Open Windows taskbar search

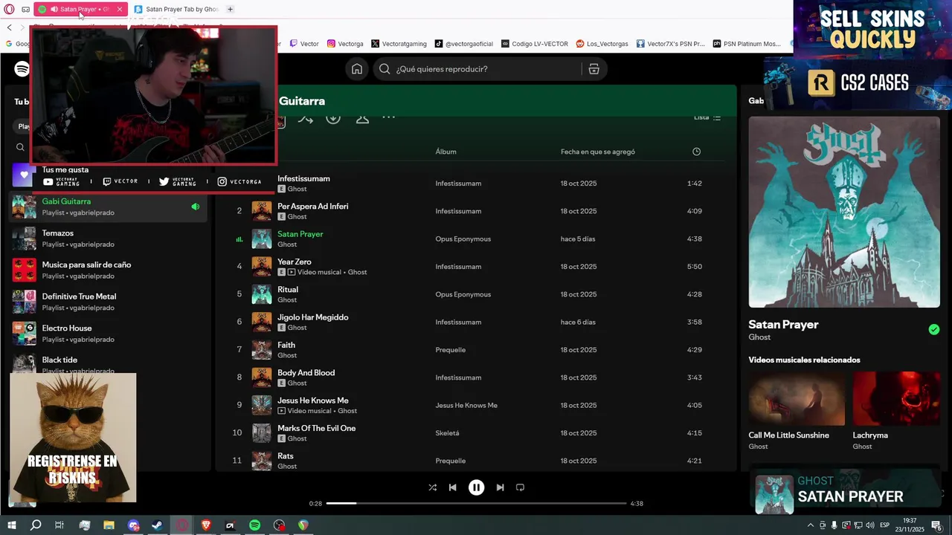35,525
